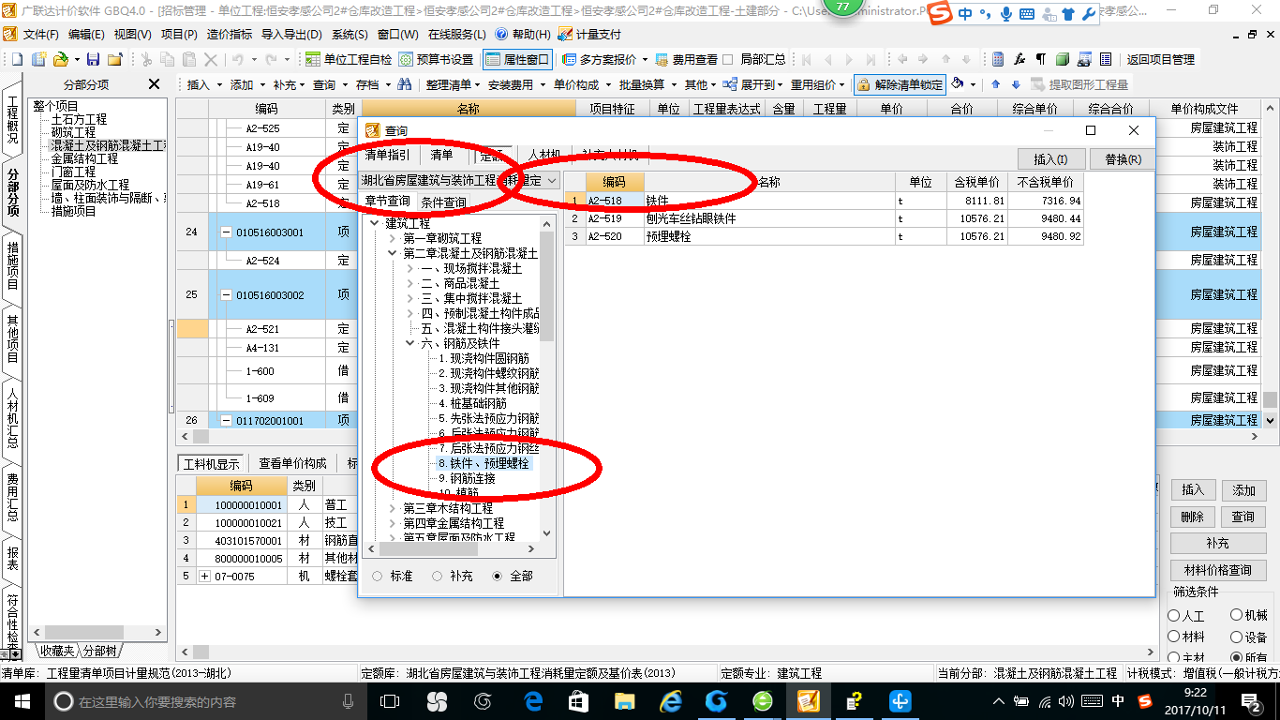The image size is (1280, 720).
Task: Select the 机械 filter radio button
Action: 1236,616
